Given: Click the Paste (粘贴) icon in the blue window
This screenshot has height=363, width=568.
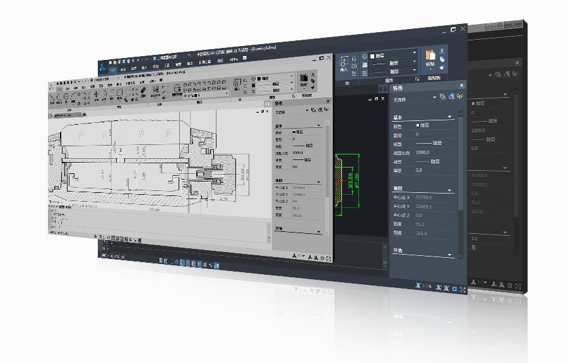Looking at the screenshot, I should click(x=430, y=55).
